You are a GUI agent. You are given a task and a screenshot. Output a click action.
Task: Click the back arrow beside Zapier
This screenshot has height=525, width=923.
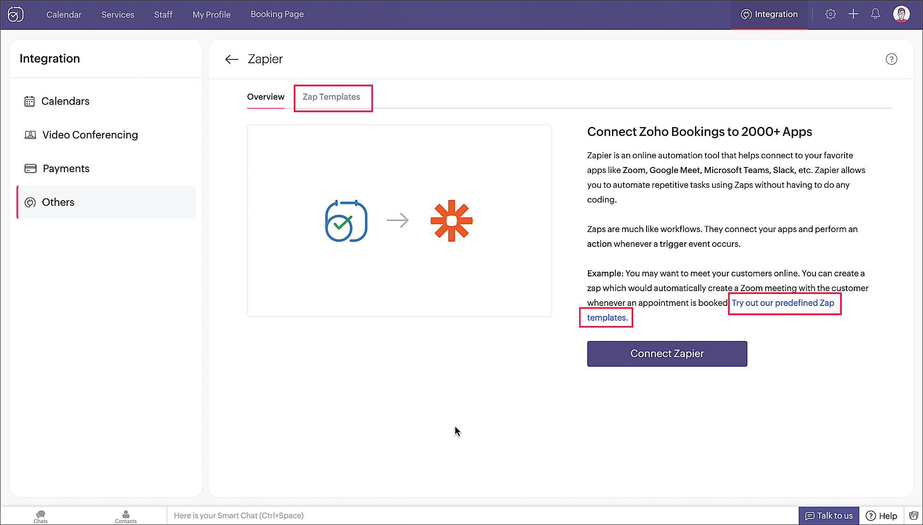(x=231, y=59)
